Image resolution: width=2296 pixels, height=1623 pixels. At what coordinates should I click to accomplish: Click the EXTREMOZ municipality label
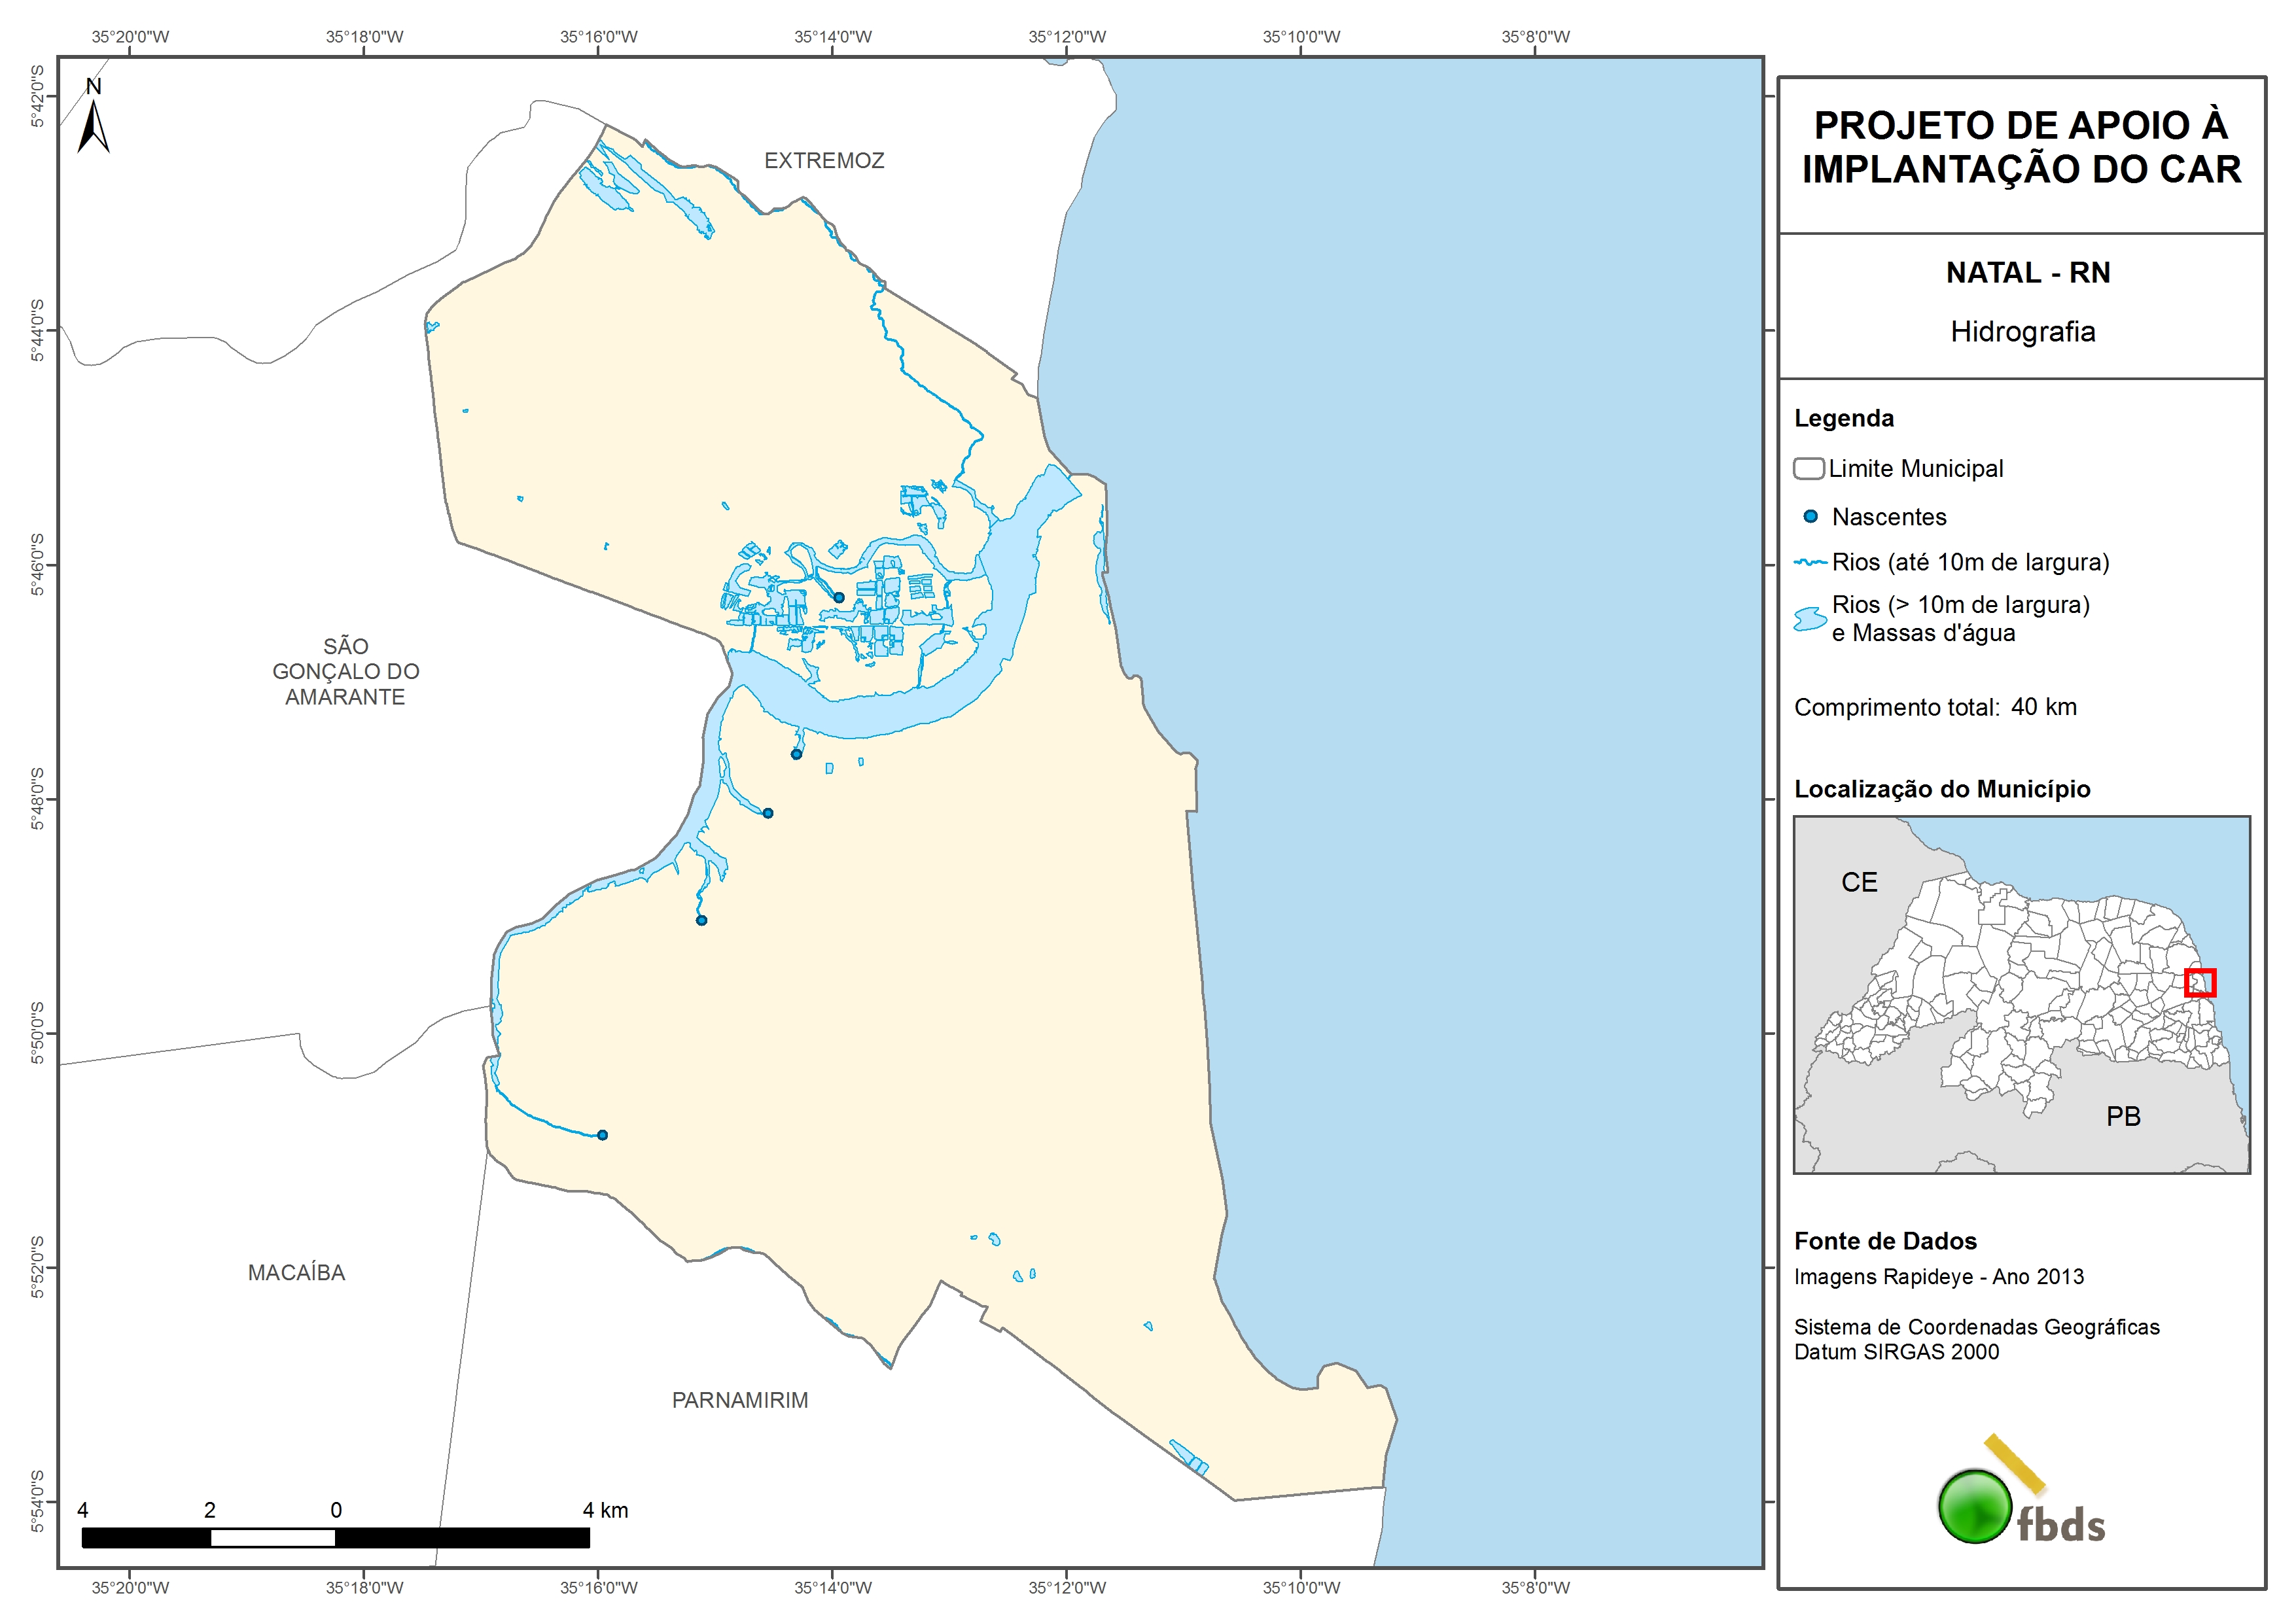(824, 161)
